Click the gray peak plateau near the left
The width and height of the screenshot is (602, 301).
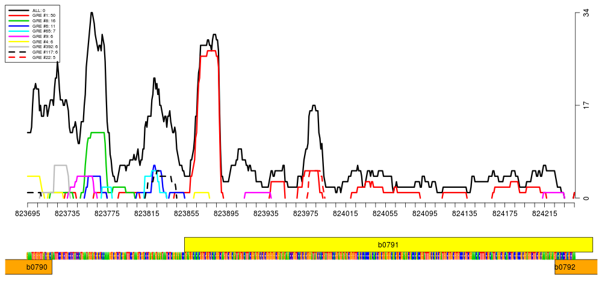click(x=60, y=166)
